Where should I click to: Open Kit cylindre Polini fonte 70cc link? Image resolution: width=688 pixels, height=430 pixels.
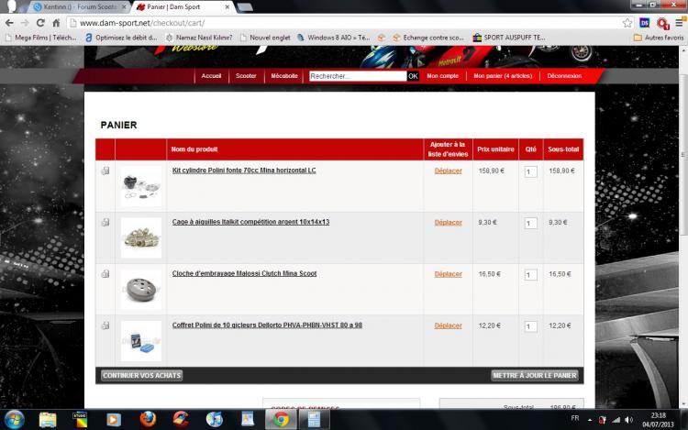(x=244, y=170)
